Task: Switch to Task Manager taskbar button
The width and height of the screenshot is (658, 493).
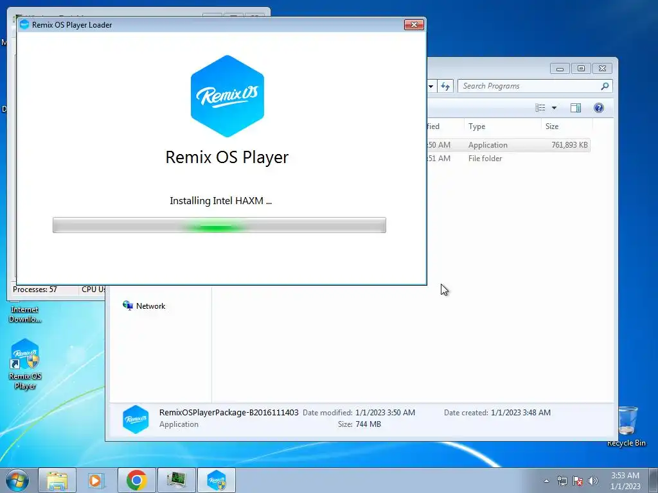Action: pos(176,480)
